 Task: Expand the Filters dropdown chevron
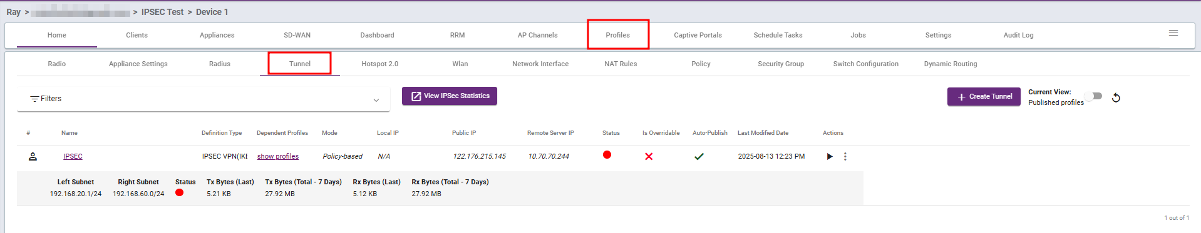click(376, 100)
